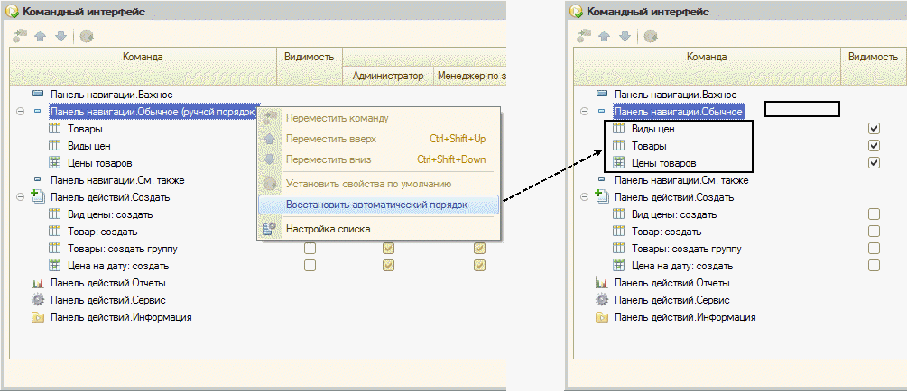Screen dimensions: 907x391
Task: Collapse Панель действий.Создать node in left panel
Action: pyautogui.click(x=20, y=197)
